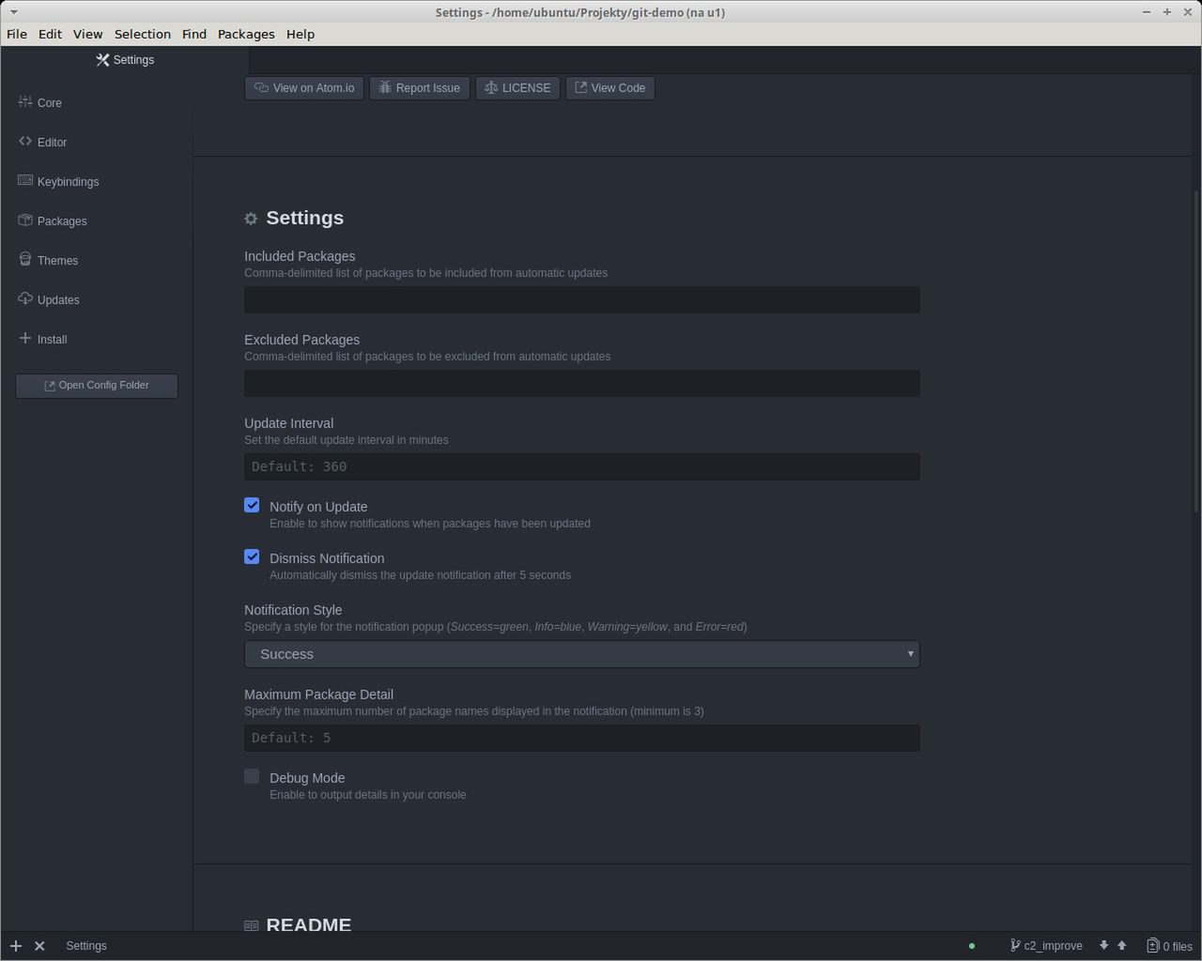Click the bug icon on Report Issue

pos(385,87)
